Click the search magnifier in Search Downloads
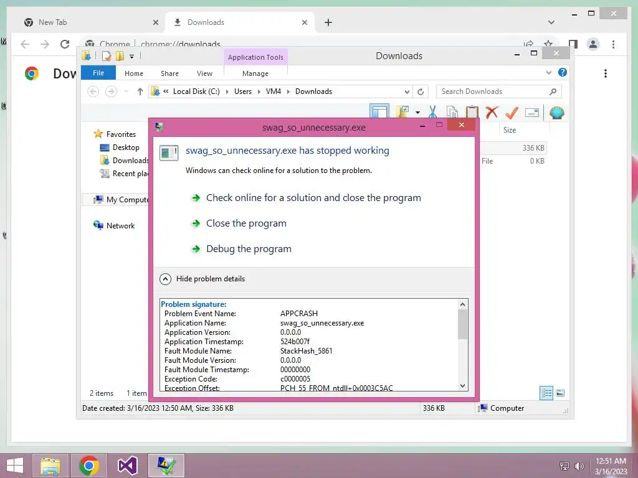This screenshot has height=478, width=638. point(553,91)
